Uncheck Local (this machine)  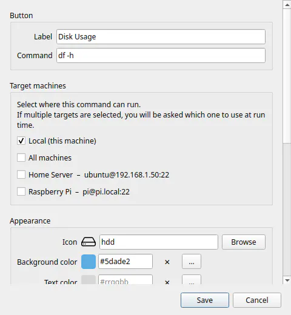coord(21,141)
